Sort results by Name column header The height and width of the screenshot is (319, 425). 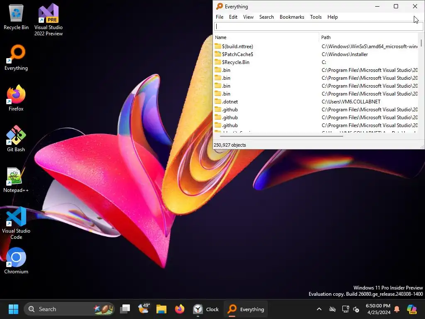266,37
